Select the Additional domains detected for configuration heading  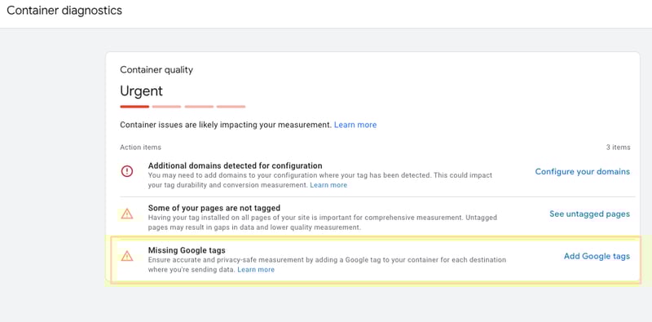(x=235, y=165)
